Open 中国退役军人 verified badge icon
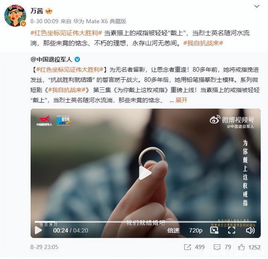268x259 pixels. pos(77,59)
